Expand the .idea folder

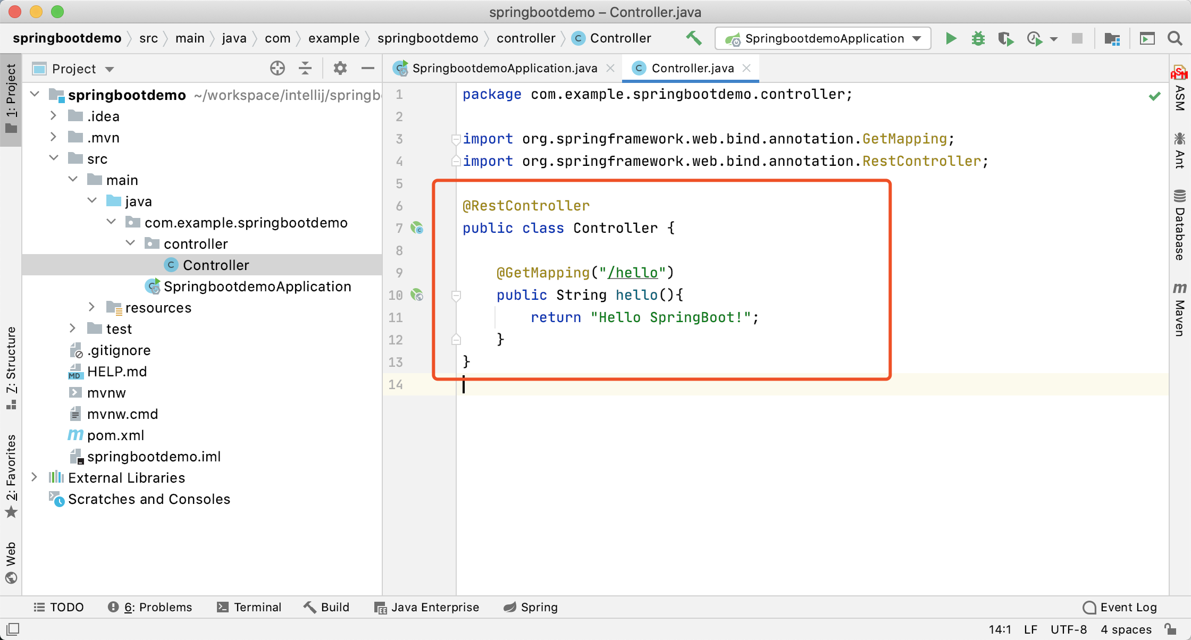(53, 115)
